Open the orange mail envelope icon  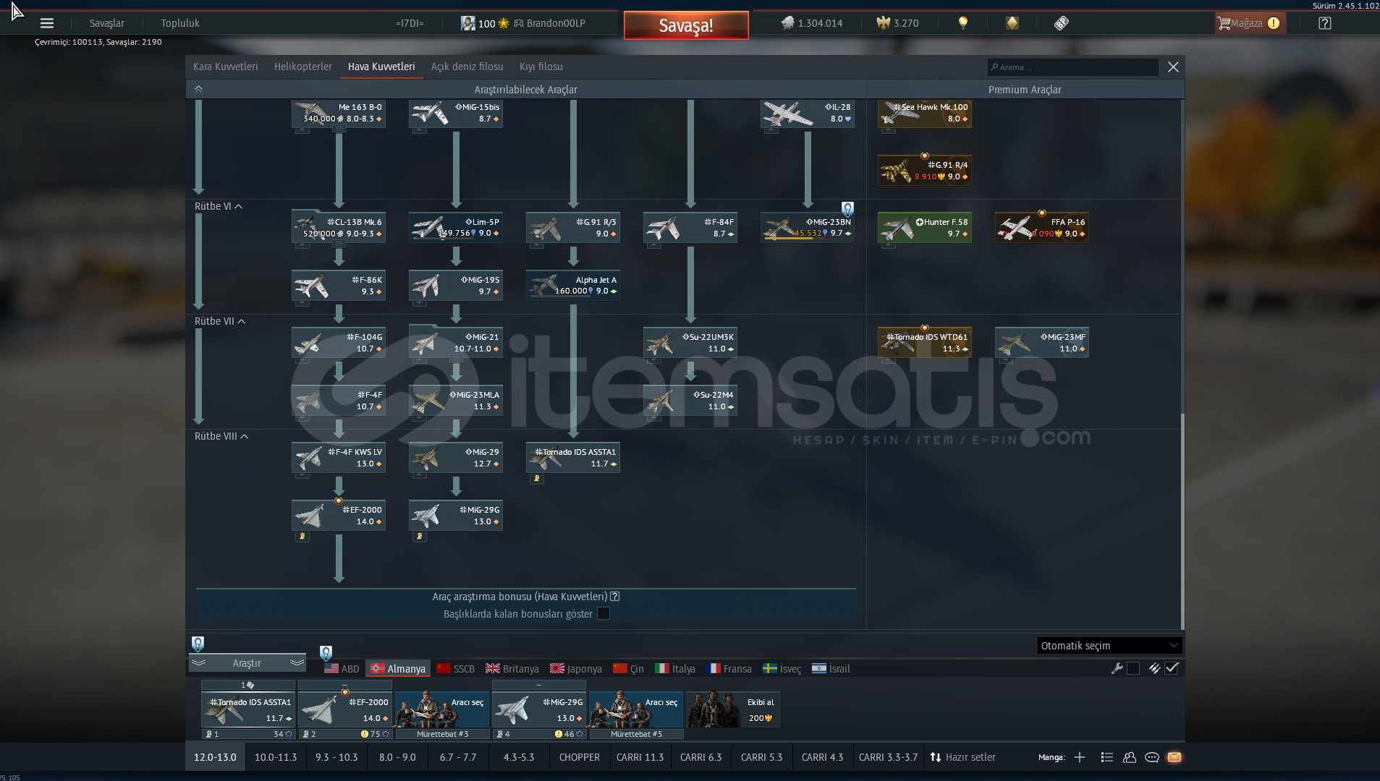tap(1174, 757)
